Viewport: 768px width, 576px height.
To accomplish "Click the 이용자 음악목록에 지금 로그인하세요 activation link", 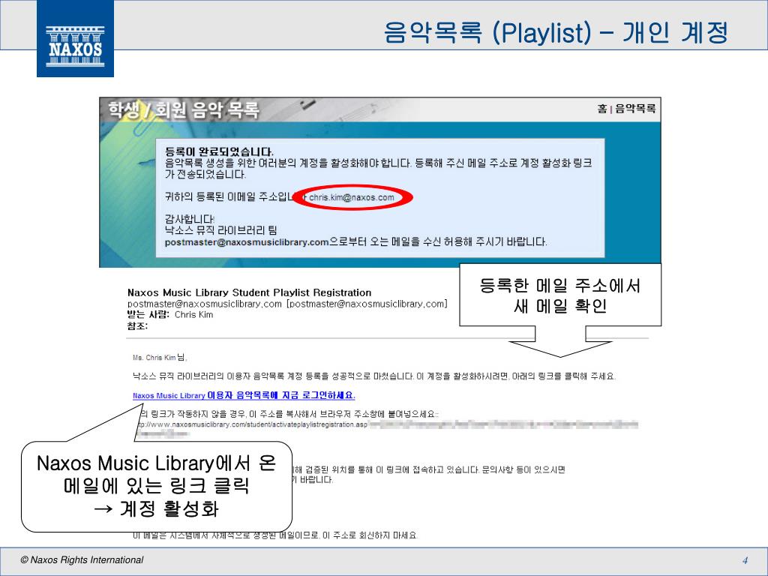I will [x=244, y=395].
